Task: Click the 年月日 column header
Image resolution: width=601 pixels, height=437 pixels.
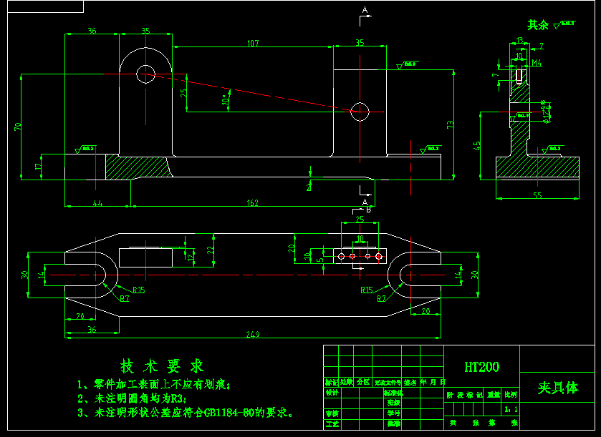Action: [x=433, y=382]
